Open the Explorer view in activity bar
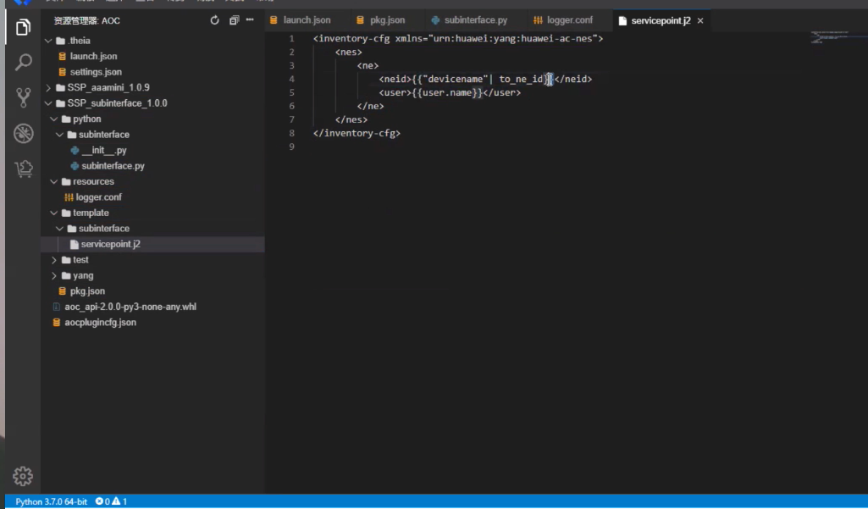This screenshot has width=868, height=509. (x=23, y=28)
